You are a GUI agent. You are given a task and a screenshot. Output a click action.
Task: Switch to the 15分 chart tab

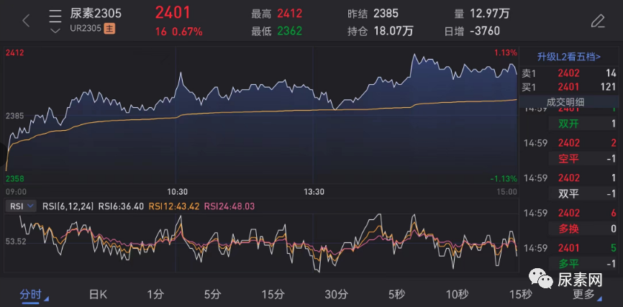pos(273,295)
